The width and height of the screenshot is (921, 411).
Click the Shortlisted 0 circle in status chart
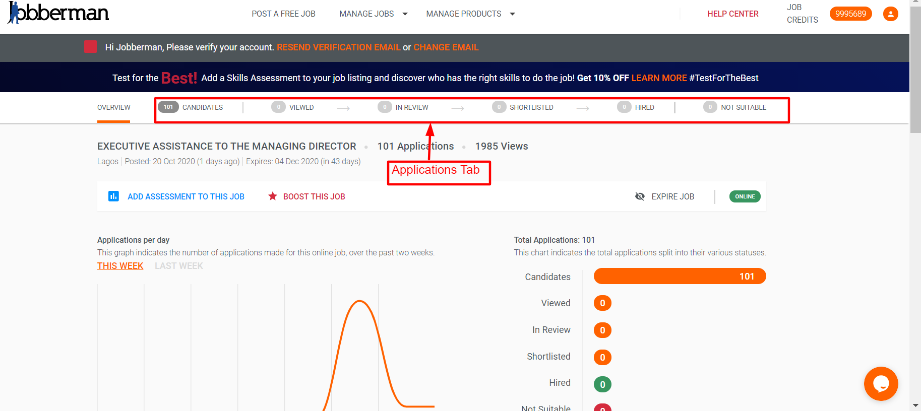point(602,357)
